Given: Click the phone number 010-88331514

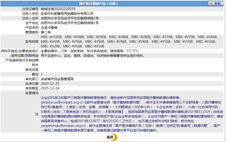Looking at the screenshot, I should pyautogui.click(x=198, y=112).
